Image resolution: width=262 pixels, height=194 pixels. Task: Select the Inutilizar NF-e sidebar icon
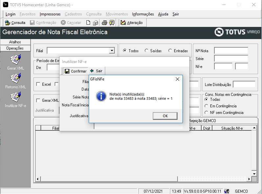tap(15, 97)
